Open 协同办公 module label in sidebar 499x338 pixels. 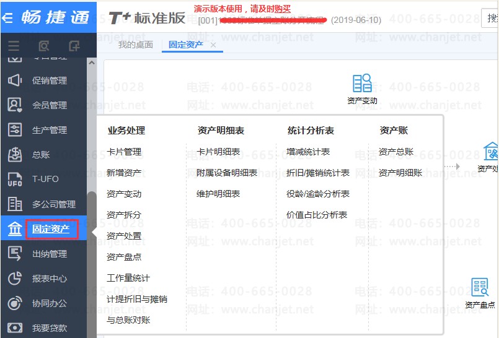pyautogui.click(x=50, y=303)
